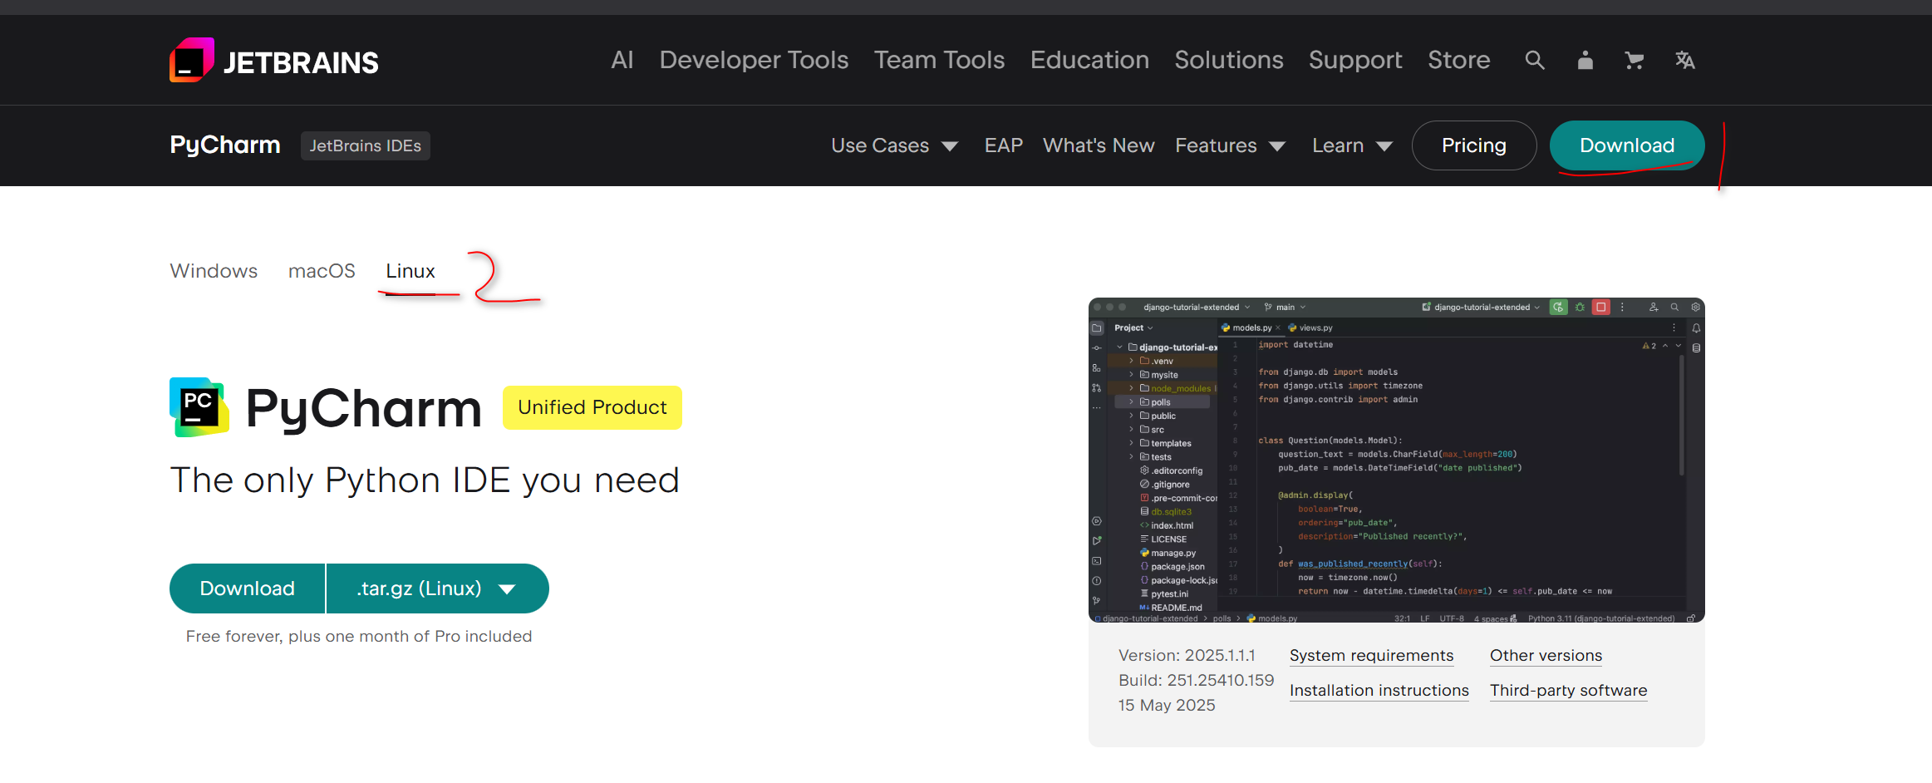
Task: Click the large teal Download button
Action: [x=247, y=588]
